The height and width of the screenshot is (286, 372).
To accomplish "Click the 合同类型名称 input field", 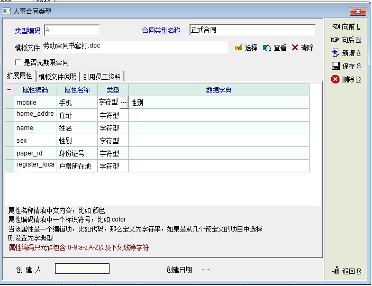I will pyautogui.click(x=252, y=30).
